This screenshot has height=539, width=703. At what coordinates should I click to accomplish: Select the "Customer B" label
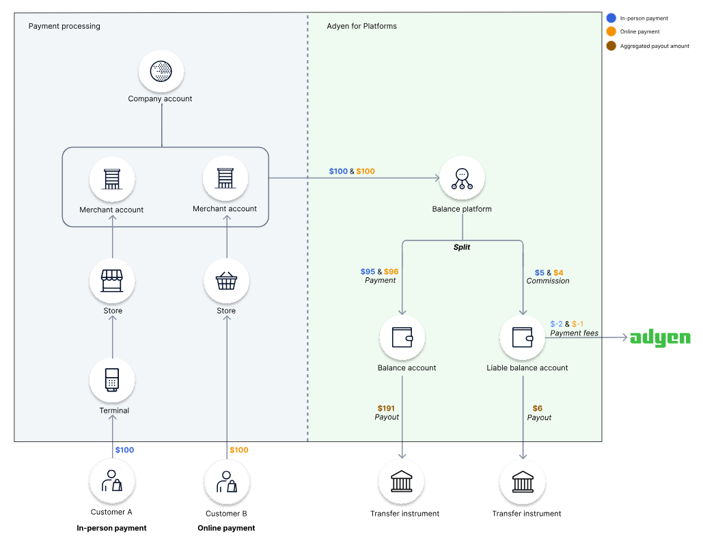click(226, 514)
